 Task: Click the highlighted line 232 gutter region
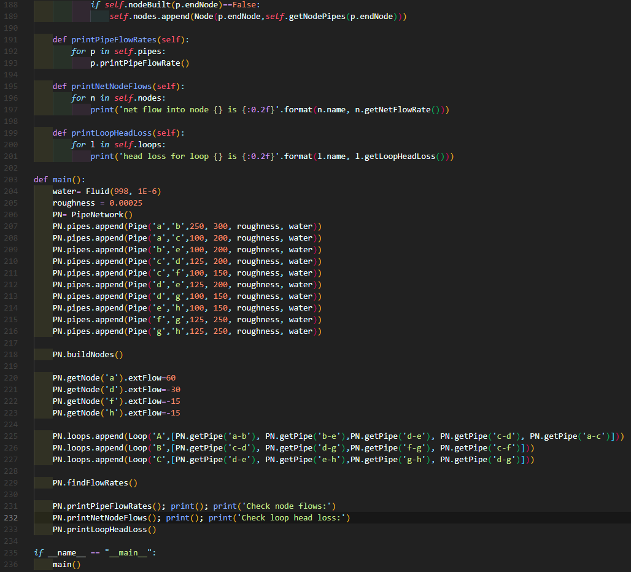click(x=10, y=517)
